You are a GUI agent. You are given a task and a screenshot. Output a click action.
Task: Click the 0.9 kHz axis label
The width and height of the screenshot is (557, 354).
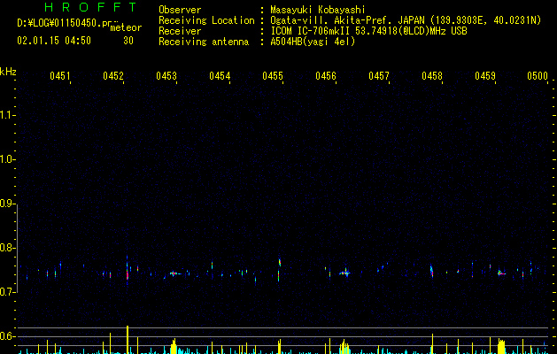(x=7, y=204)
